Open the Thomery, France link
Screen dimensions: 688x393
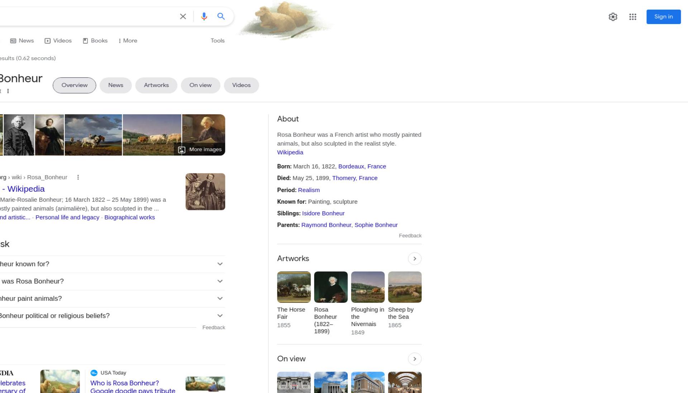point(355,178)
